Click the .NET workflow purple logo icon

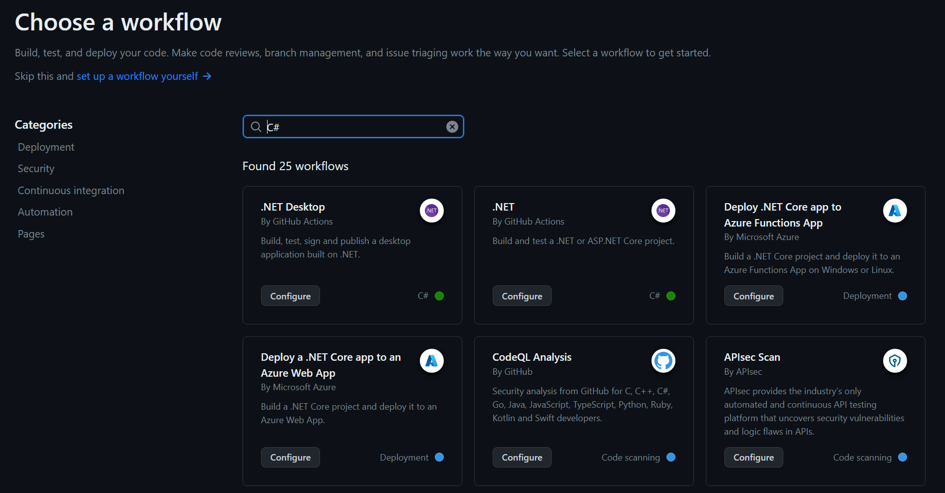(x=663, y=211)
